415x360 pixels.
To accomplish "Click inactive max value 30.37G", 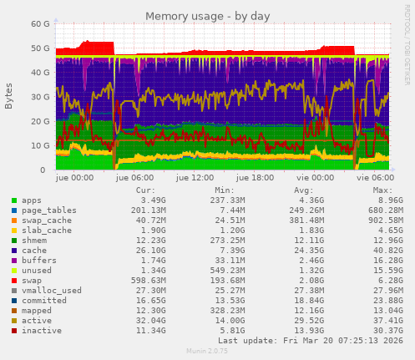I will pos(388,331).
